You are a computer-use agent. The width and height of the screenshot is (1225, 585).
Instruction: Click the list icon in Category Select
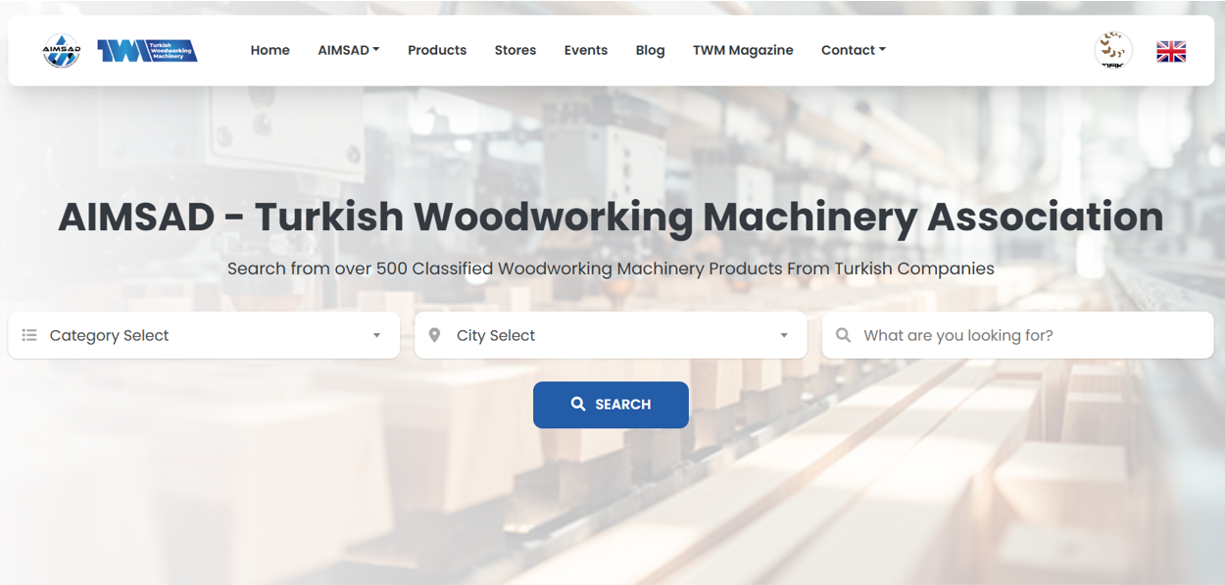coord(29,335)
